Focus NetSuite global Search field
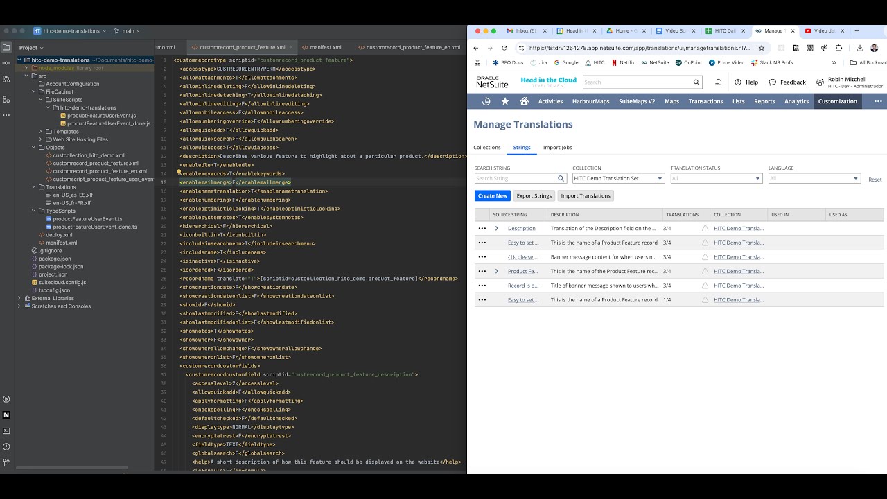This screenshot has height=499, width=887. pyautogui.click(x=638, y=82)
